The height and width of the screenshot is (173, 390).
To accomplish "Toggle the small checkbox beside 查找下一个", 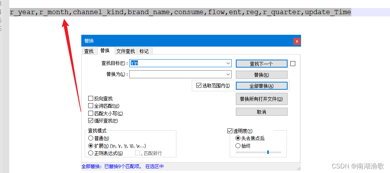I will click(293, 64).
